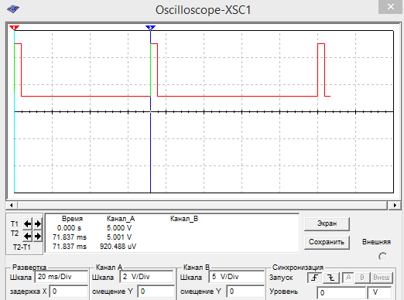Viewport: 404px width, 300px height.
Task: Click T1 time value 0.000 s
Action: tap(69, 228)
